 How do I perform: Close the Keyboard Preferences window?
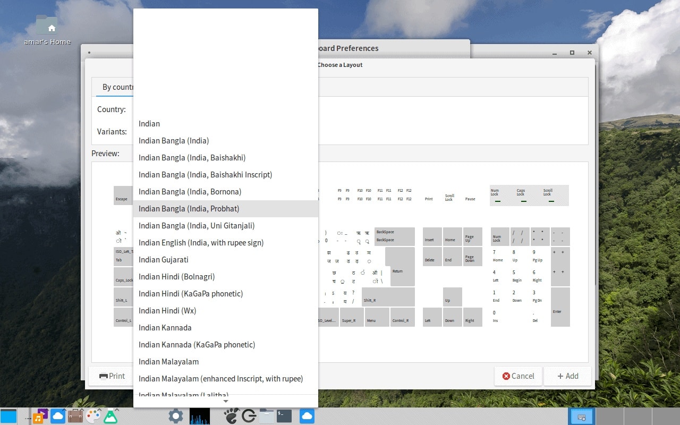(589, 53)
